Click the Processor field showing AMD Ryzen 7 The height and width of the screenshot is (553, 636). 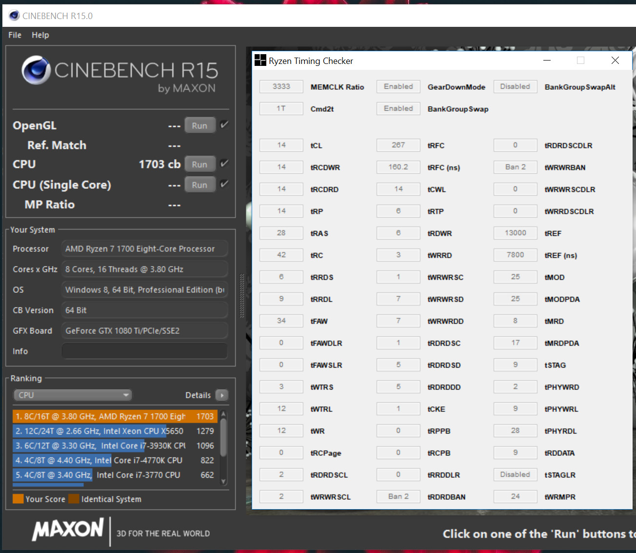[144, 248]
